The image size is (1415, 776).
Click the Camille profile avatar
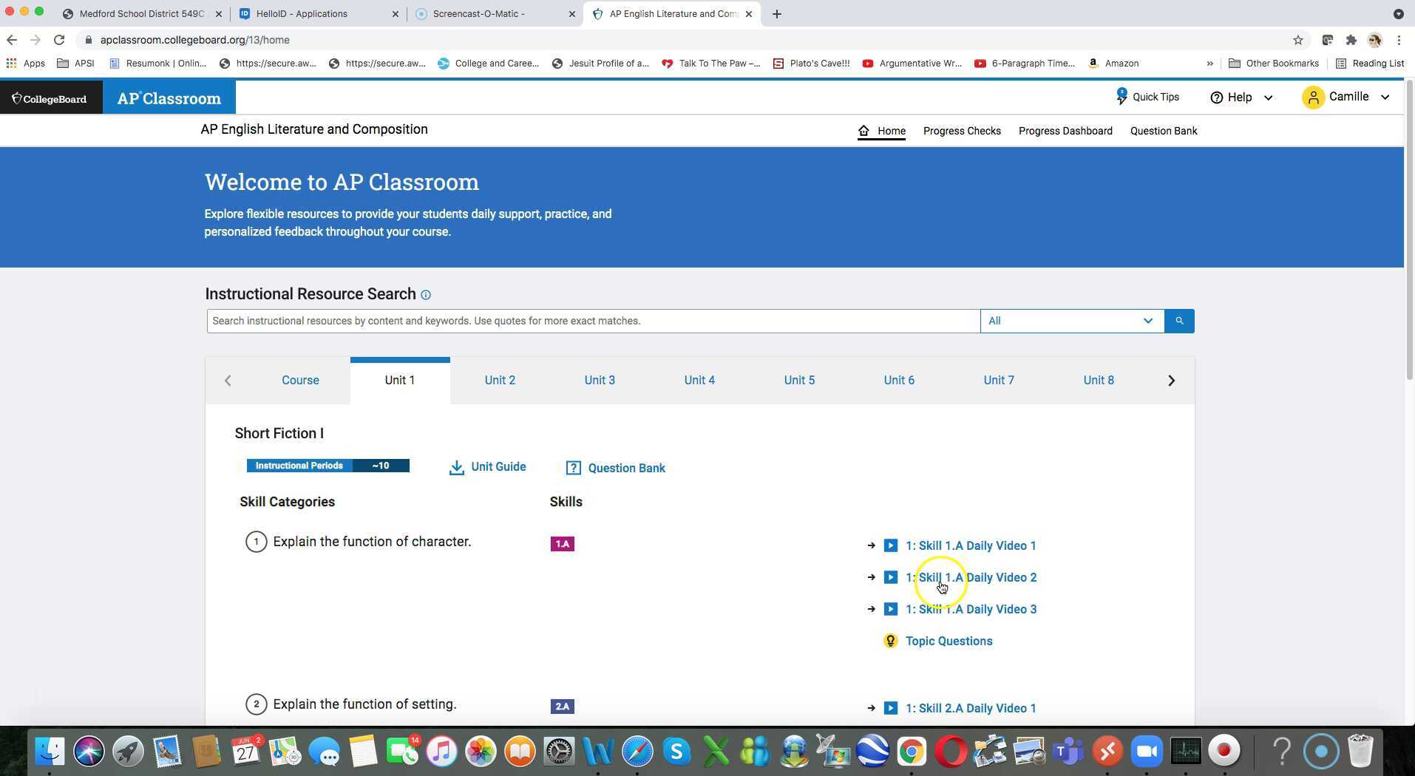click(1314, 97)
